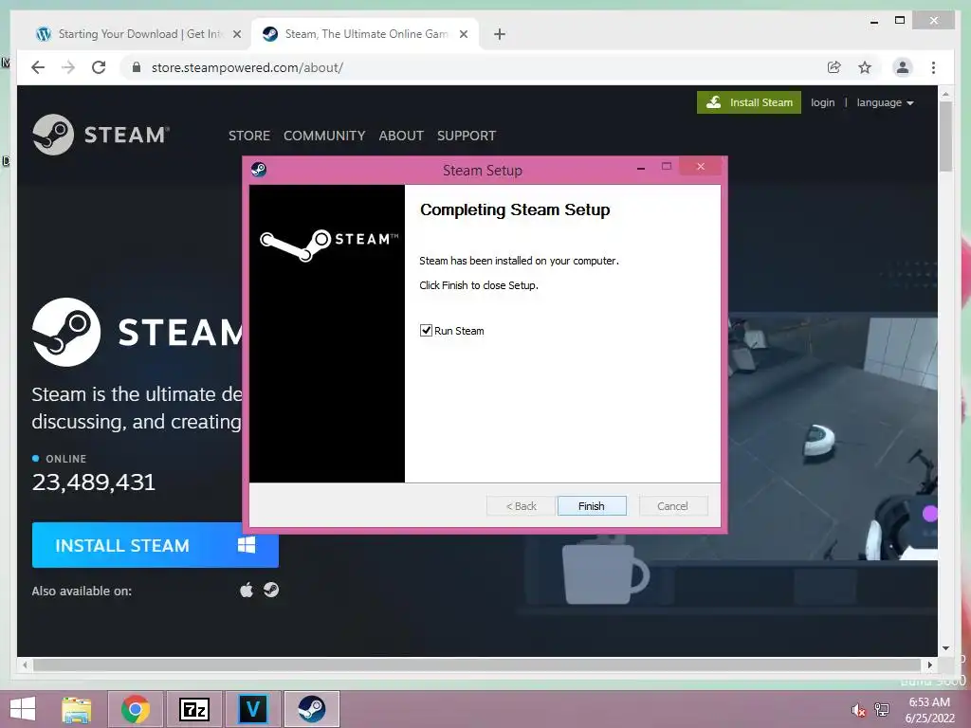Click the Steam icon in Setup title bar
Image resolution: width=971 pixels, height=728 pixels.
259,169
